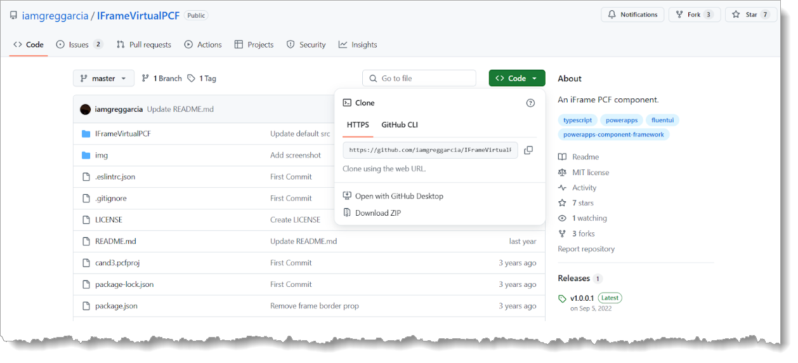The height and width of the screenshot is (363, 798).
Task: Switch to the Code tab
Action: pyautogui.click(x=29, y=44)
